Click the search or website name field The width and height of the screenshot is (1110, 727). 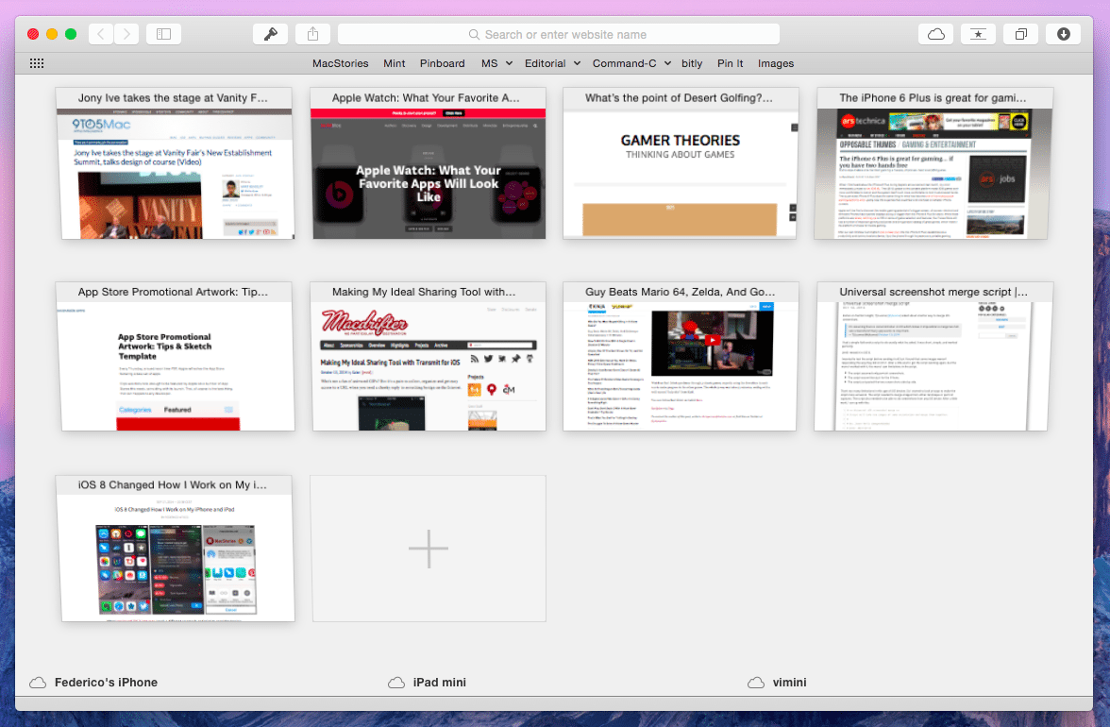[x=559, y=34]
